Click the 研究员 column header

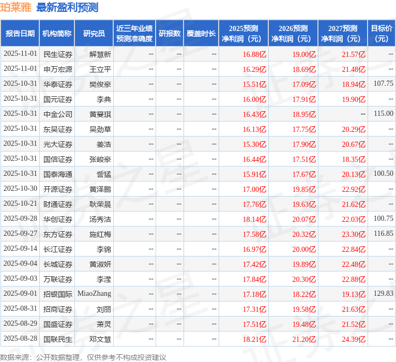click(94, 33)
